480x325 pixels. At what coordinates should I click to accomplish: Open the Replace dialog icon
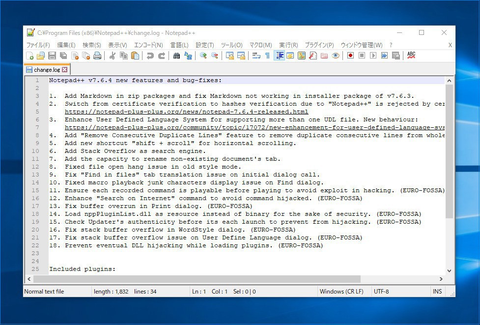[188, 56]
